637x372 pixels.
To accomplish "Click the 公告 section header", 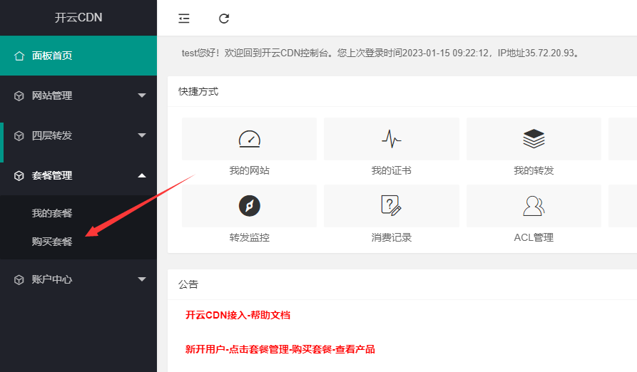I will 188,284.
